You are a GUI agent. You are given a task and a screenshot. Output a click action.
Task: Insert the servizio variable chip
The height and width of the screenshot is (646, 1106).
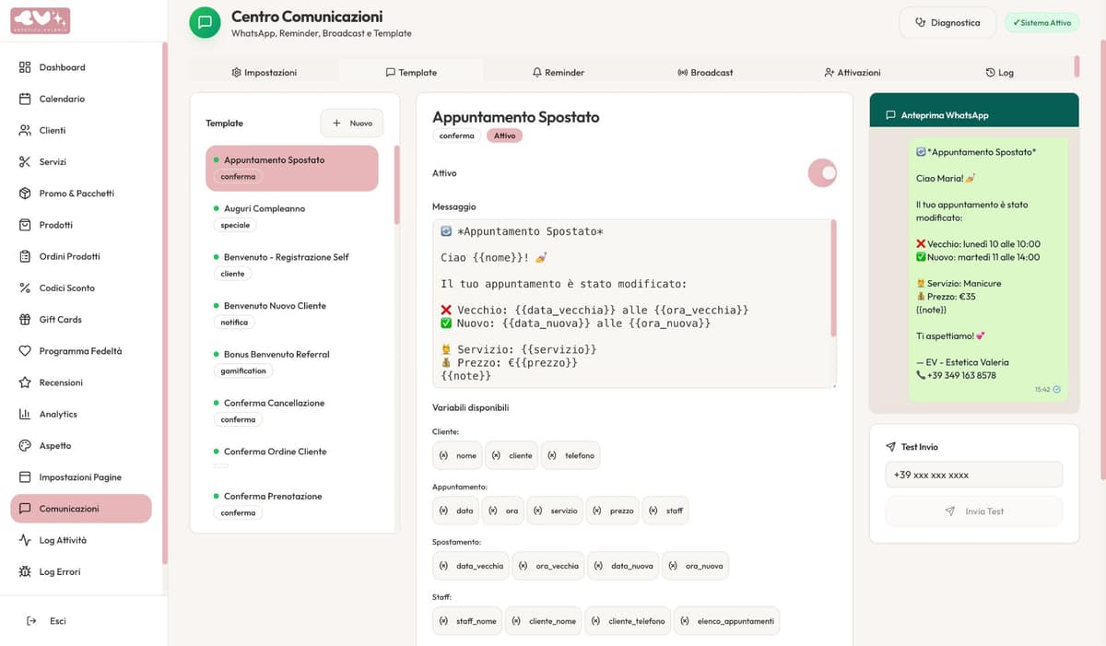pos(555,511)
